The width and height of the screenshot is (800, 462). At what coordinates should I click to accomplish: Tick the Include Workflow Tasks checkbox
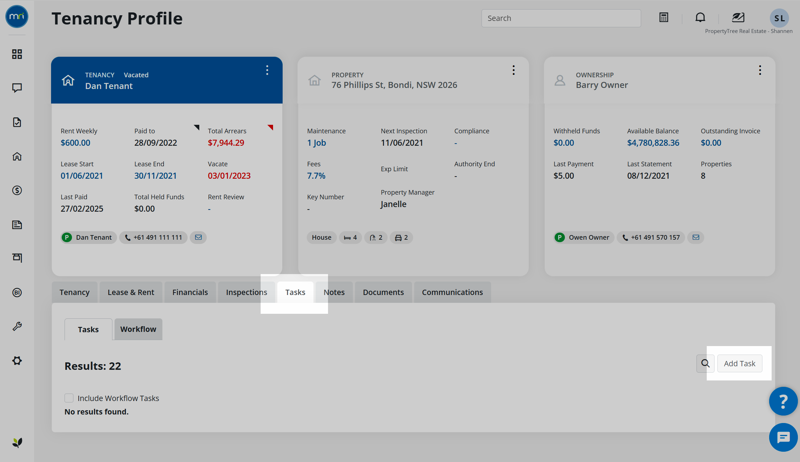tap(69, 398)
